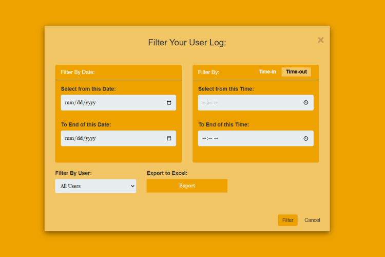Open the All Users dropdown
This screenshot has height=257, width=385.
coord(95,186)
